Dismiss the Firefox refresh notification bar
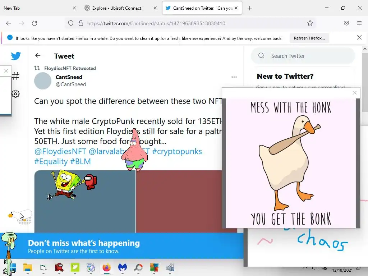 point(359,37)
